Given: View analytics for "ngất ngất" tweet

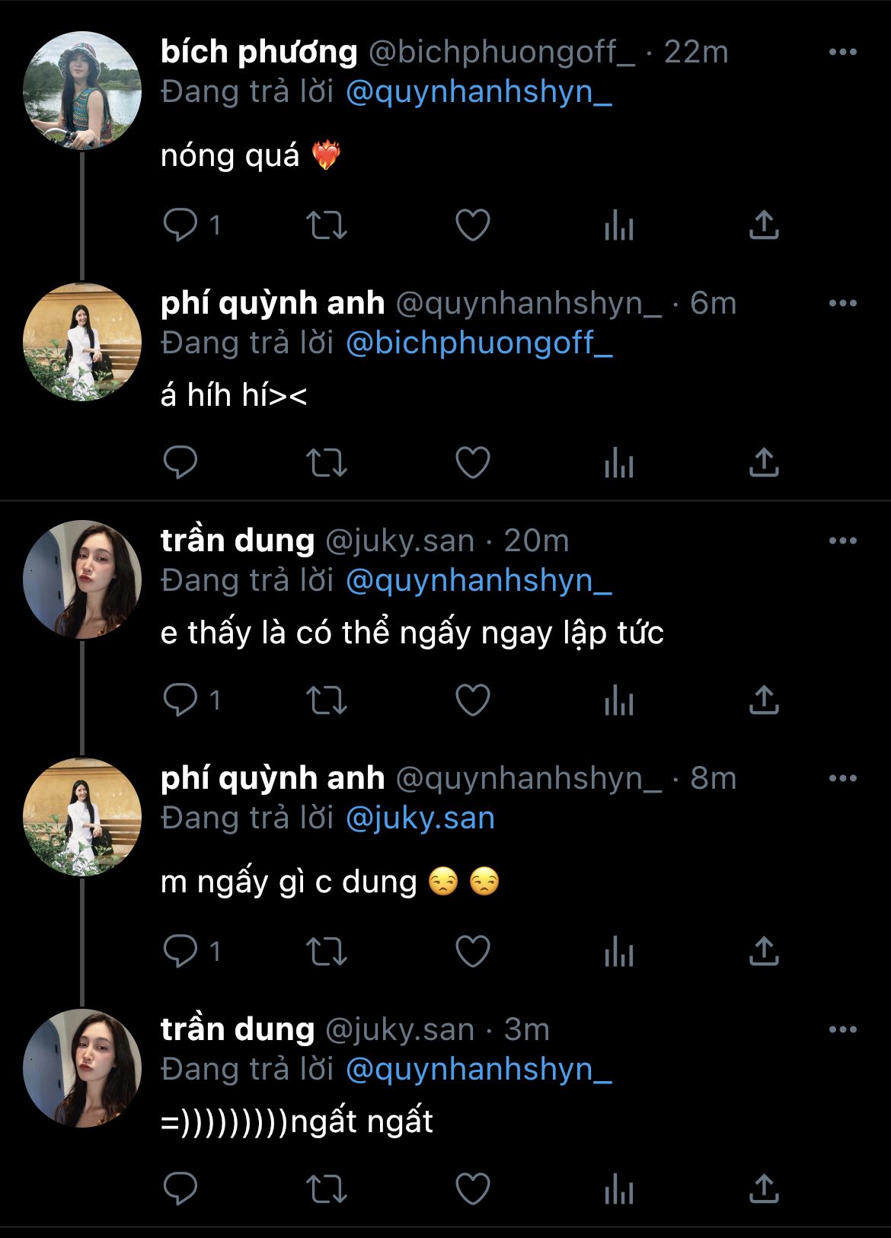Looking at the screenshot, I should 618,1189.
